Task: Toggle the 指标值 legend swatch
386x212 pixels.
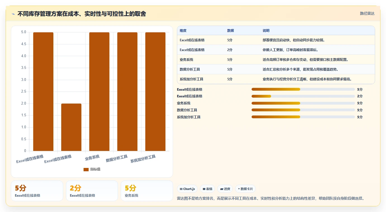Action: tap(86, 169)
